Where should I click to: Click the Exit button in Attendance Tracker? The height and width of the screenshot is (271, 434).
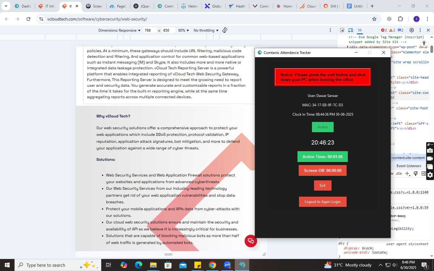point(322,185)
